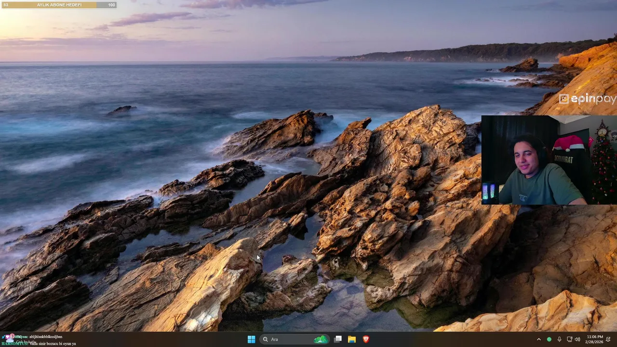Click the date 2/28/2026 in the taskbar
The height and width of the screenshot is (347, 617).
pyautogui.click(x=595, y=342)
